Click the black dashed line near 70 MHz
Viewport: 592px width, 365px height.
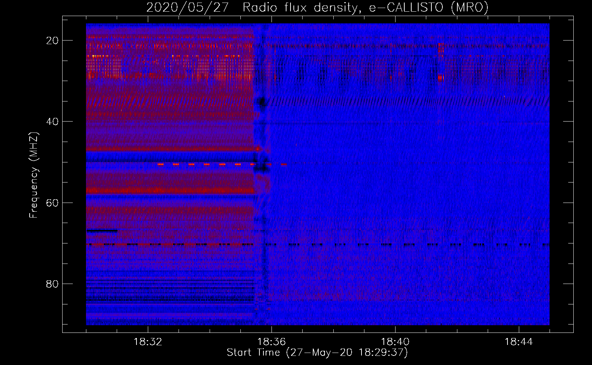(x=318, y=245)
